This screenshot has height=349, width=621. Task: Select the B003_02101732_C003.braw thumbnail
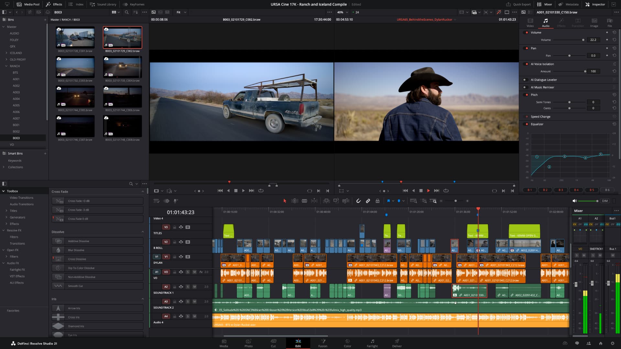point(75,67)
